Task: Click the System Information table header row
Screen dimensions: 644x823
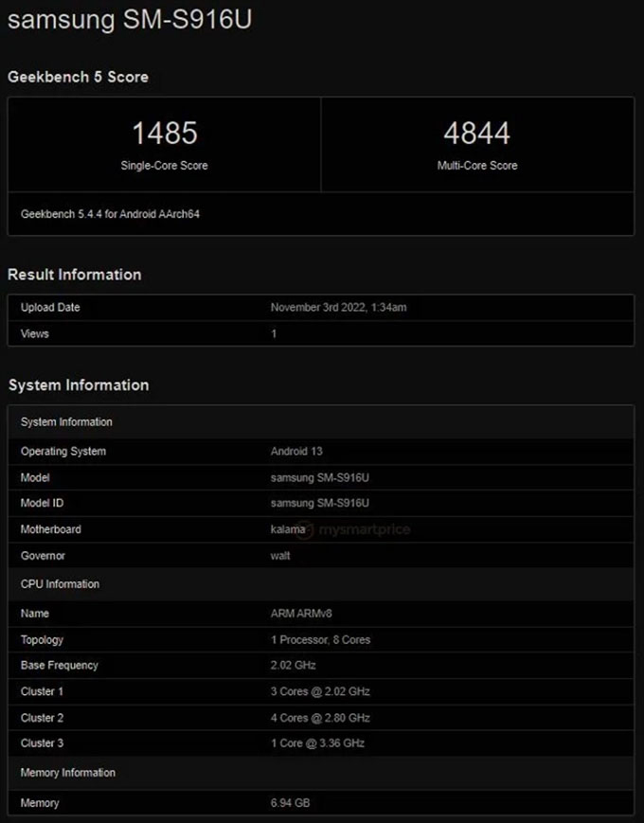Action: click(321, 422)
